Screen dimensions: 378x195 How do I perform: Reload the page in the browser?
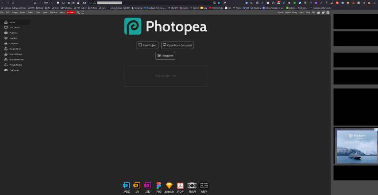point(13,3)
